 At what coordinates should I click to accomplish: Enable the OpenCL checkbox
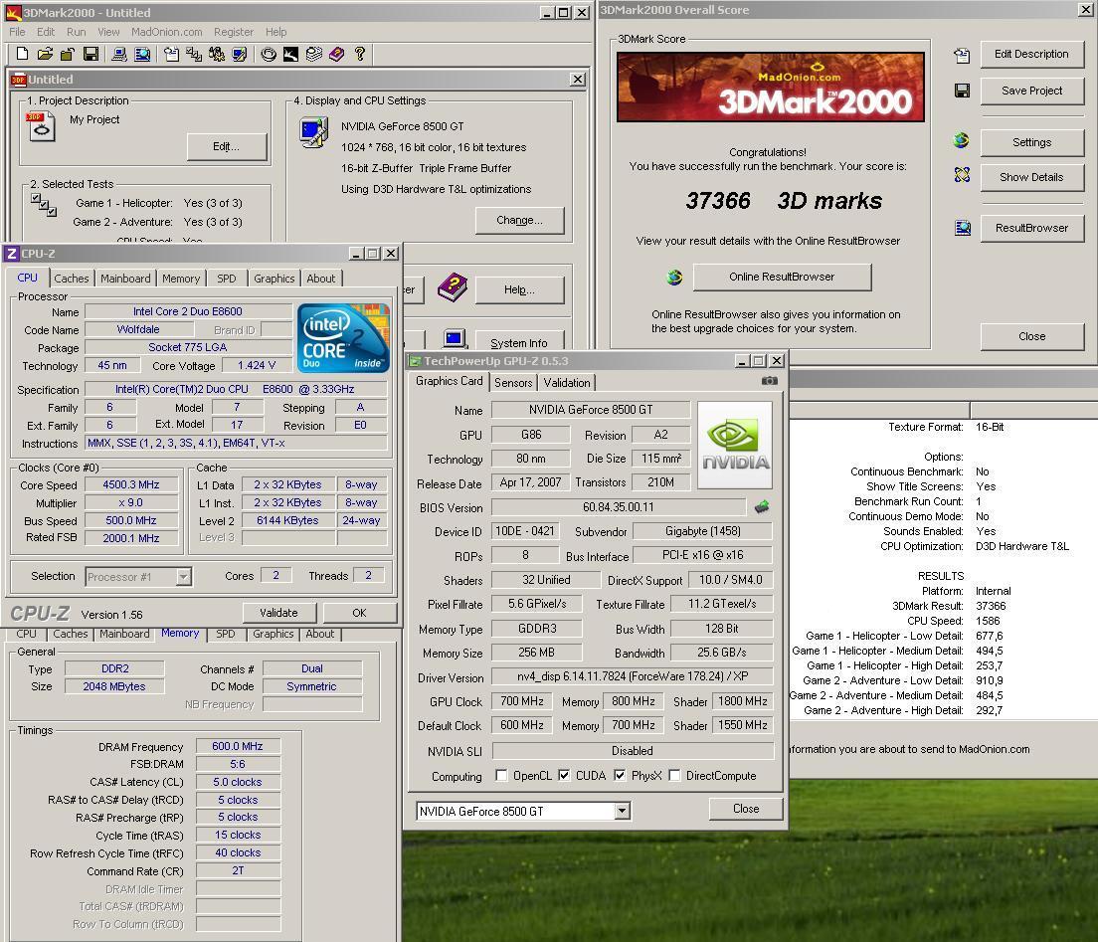pos(501,775)
